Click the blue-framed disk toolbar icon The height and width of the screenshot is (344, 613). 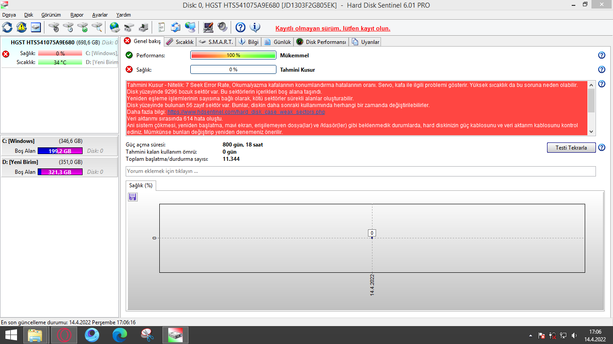[36, 27]
